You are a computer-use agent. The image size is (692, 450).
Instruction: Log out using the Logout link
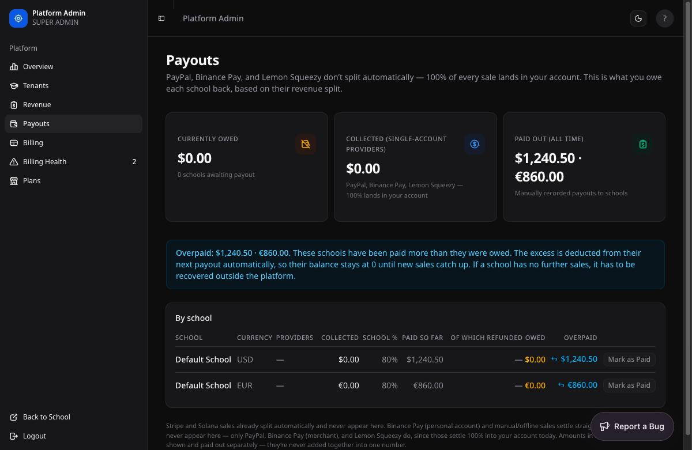tap(73, 436)
